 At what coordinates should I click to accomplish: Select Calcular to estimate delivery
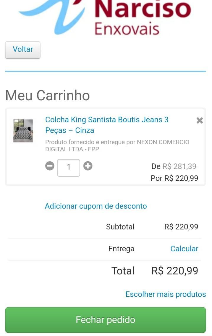pos(184,249)
